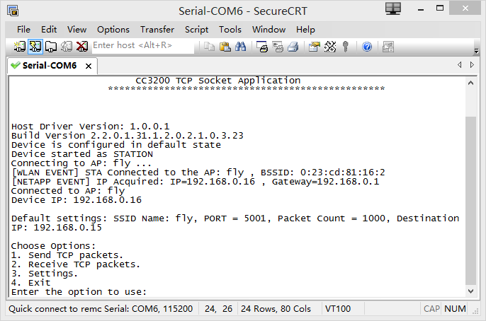Click the Help question mark icon
Image resolution: width=486 pixels, height=321 pixels.
click(367, 47)
